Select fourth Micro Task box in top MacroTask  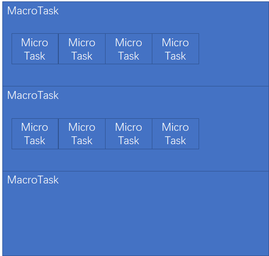click(x=175, y=49)
